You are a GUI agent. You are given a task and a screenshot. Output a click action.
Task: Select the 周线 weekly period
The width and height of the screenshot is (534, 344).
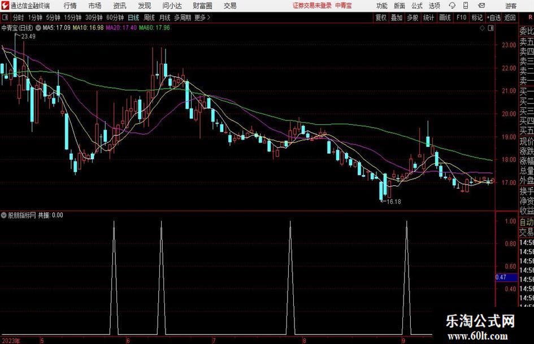149,18
